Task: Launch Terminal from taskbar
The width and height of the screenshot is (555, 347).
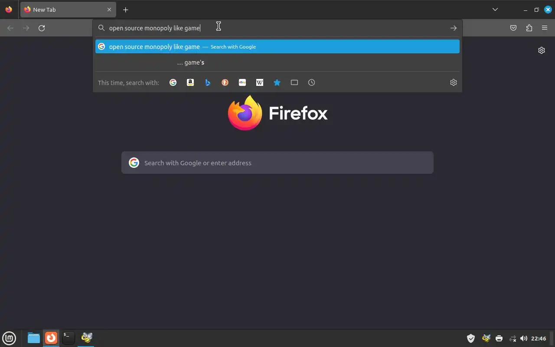Action: 69,338
